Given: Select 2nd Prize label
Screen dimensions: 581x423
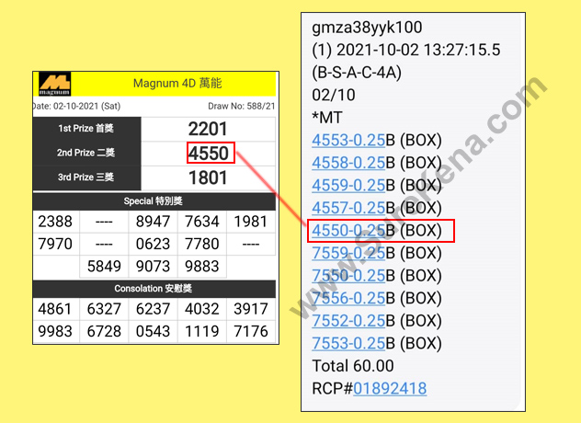Looking at the screenshot, I should (85, 153).
